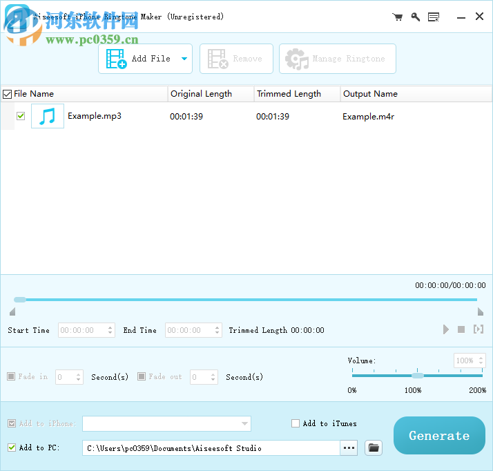This screenshot has height=471, width=493.
Task: Enable the Fade out checkbox
Action: (142, 376)
